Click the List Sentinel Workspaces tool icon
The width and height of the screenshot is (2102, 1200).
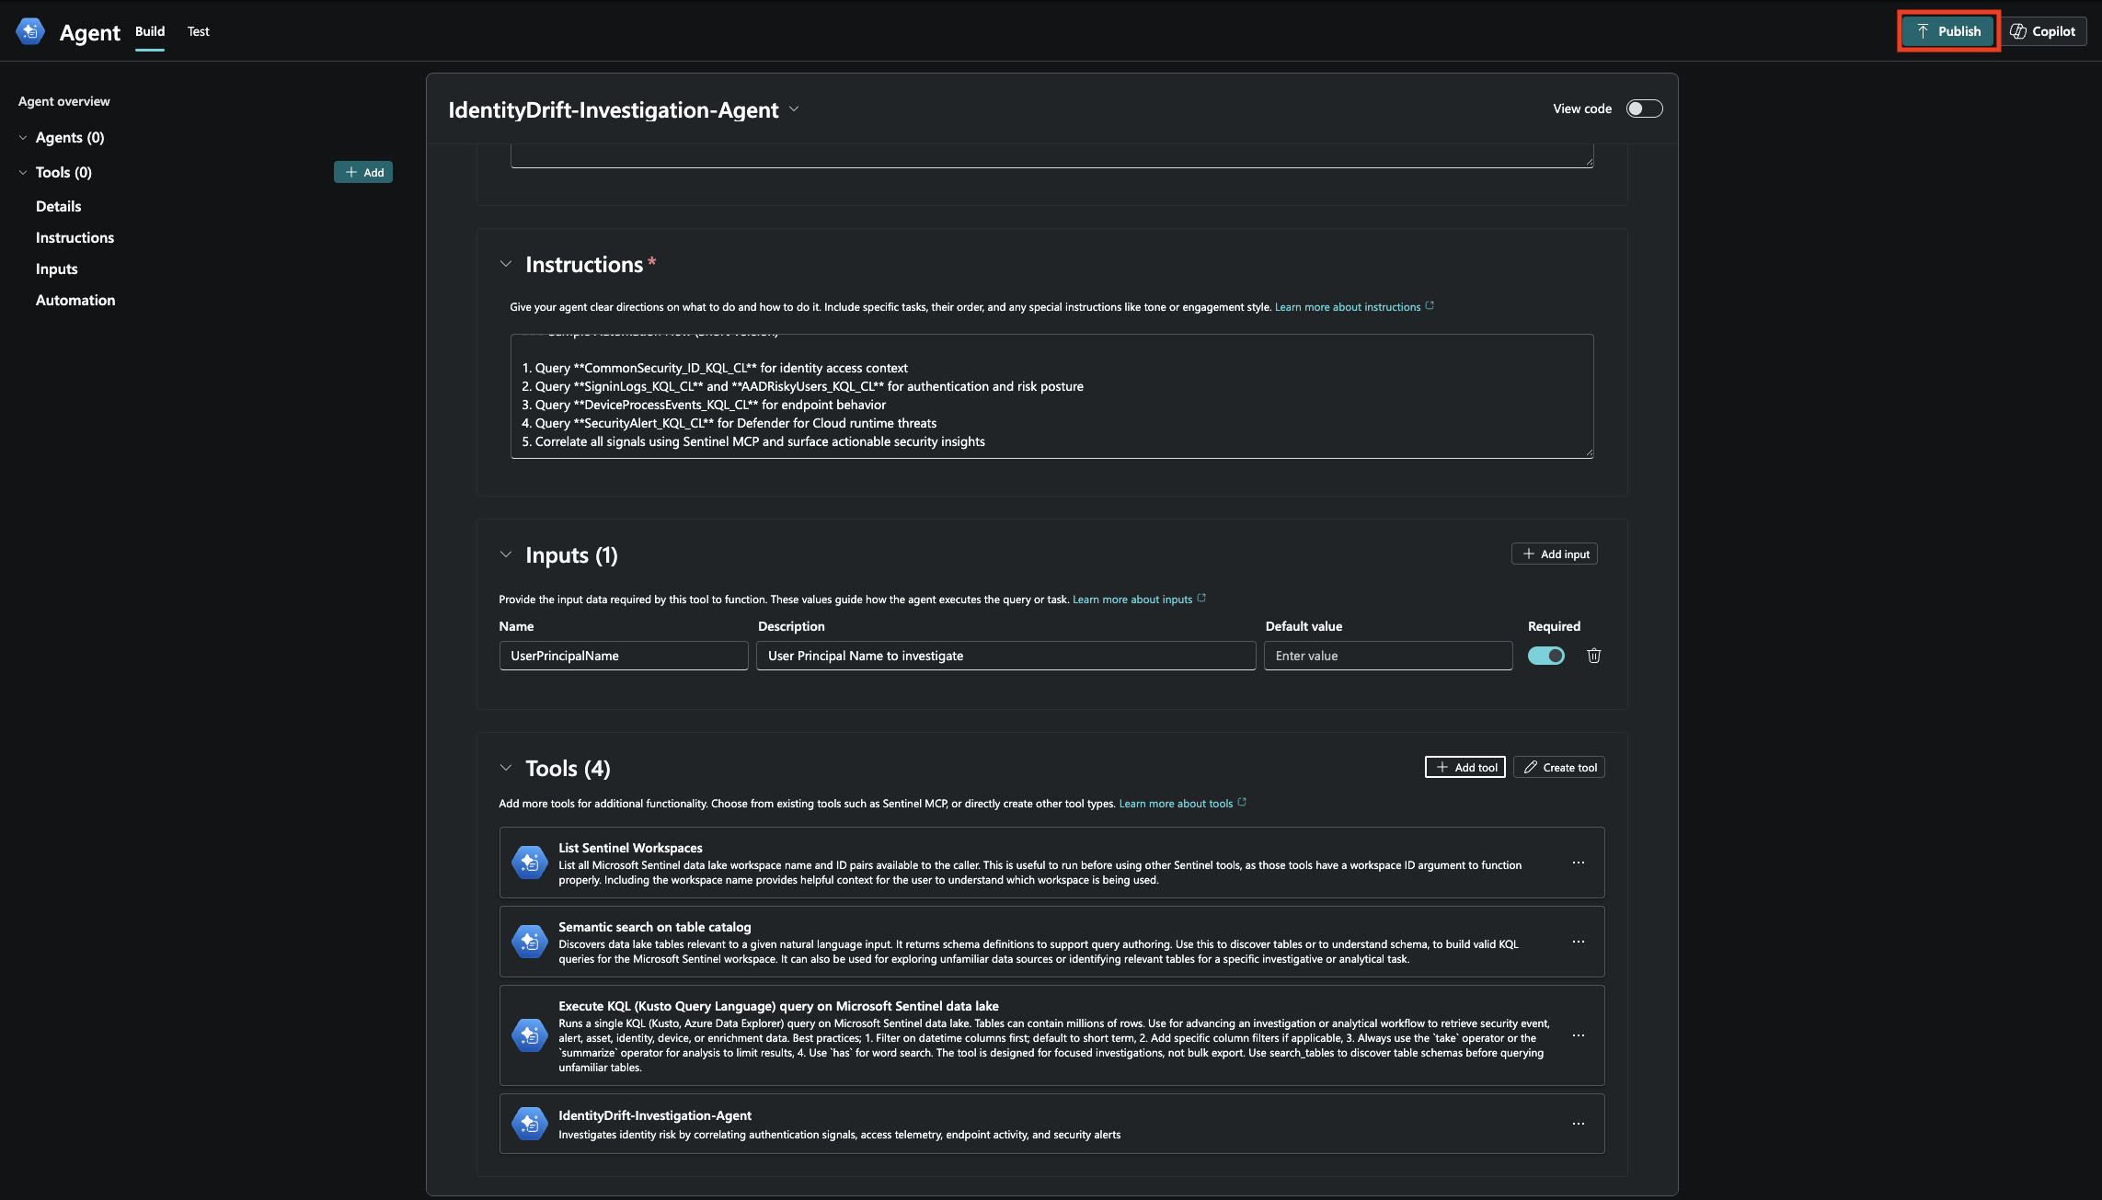click(x=530, y=863)
